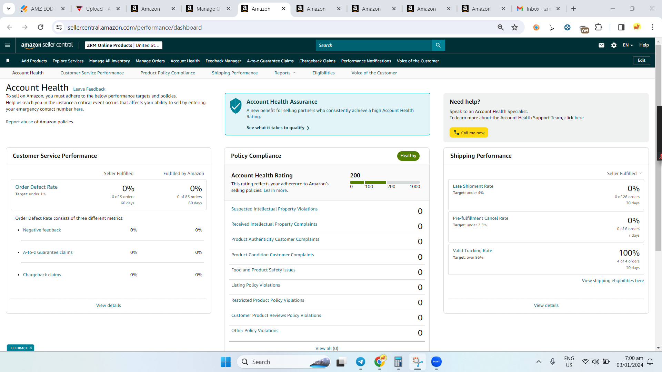Click the Healthy status badge
The image size is (662, 372).
click(x=408, y=156)
